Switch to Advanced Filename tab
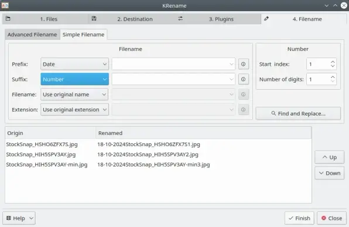The height and width of the screenshot is (227, 349). pos(32,35)
